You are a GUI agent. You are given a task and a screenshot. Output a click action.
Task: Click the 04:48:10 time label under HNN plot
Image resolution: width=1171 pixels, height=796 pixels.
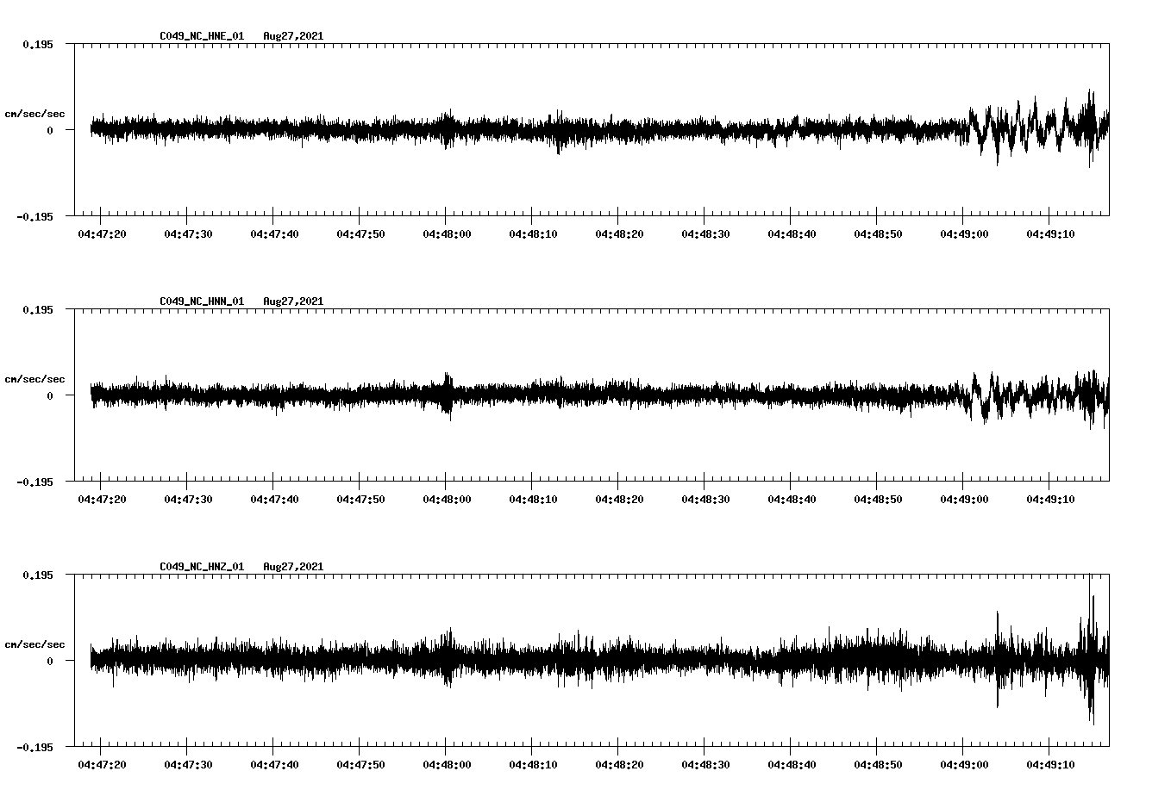point(533,499)
